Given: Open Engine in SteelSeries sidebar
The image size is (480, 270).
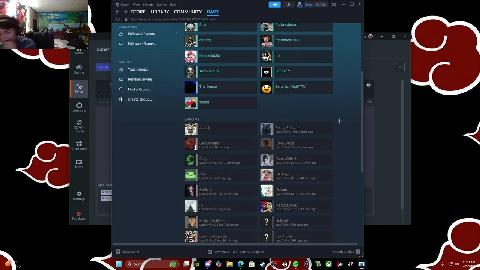Looking at the screenshot, I should coord(79,69).
